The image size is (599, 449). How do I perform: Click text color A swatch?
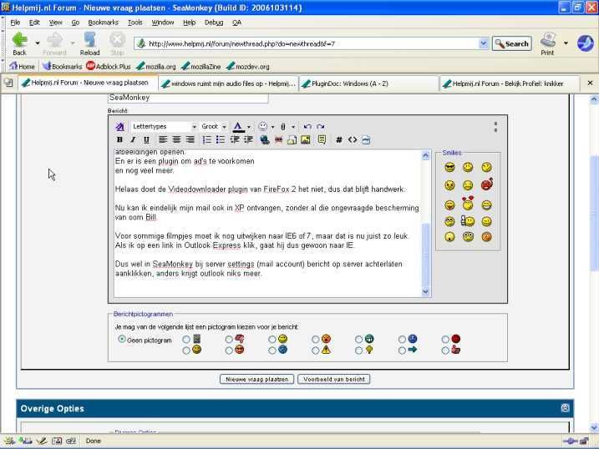(x=238, y=127)
